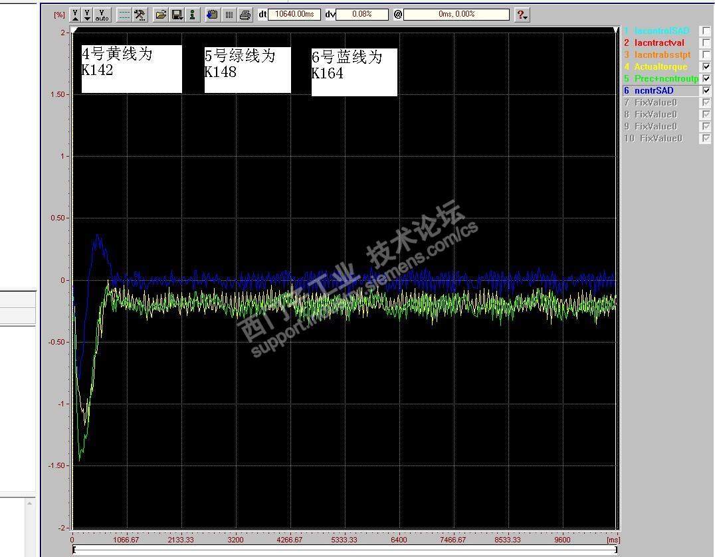
Task: Uncheck the Prec+ncntroutp curve 5 checkbox
Action: click(x=706, y=78)
